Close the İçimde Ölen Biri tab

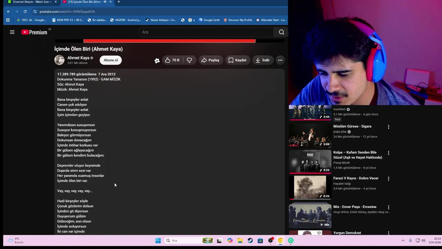point(110,2)
